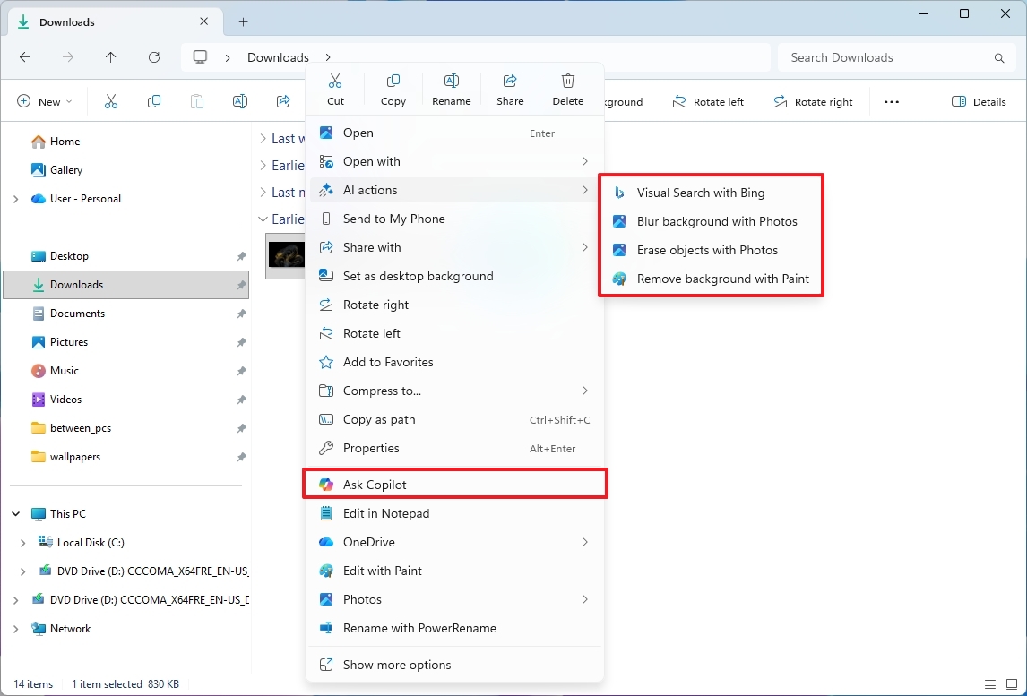1027x696 pixels.
Task: Click the Delete trash icon in the context menu
Action: tap(568, 82)
